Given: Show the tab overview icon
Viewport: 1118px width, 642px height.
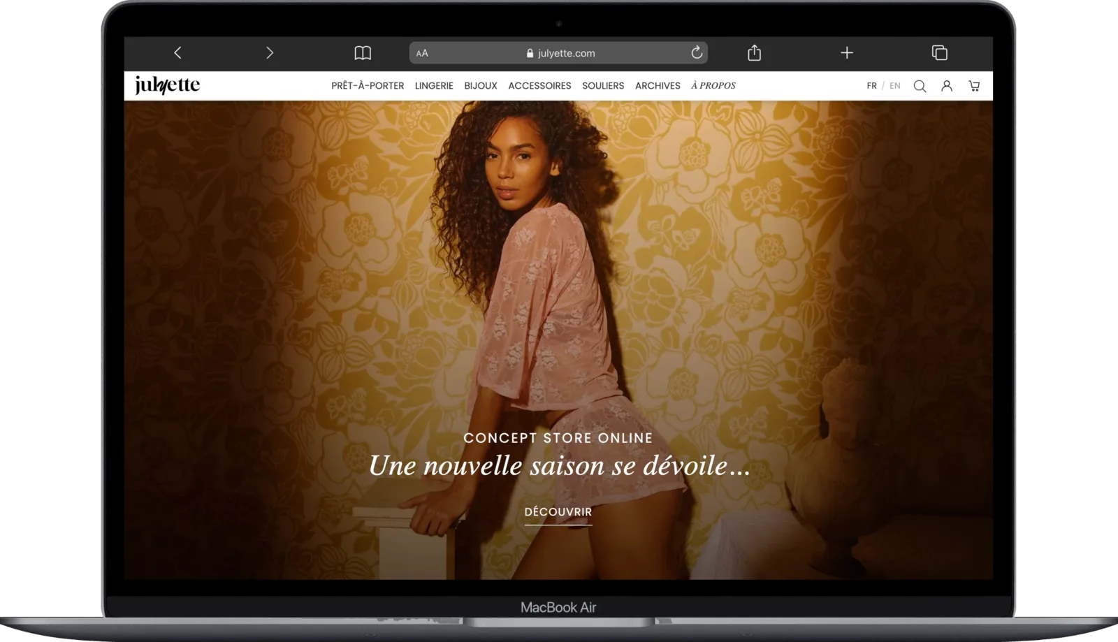Looking at the screenshot, I should pyautogui.click(x=940, y=52).
